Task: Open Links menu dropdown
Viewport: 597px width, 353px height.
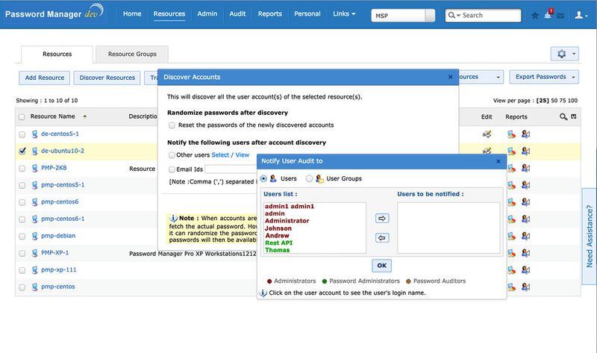Action: (344, 13)
